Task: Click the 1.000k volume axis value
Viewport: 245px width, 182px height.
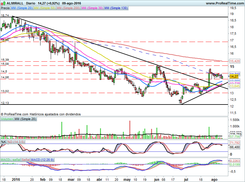Action: click(235, 126)
